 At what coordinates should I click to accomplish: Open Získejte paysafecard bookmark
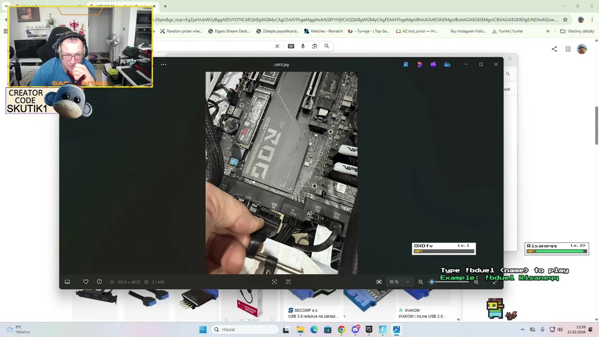tap(277, 31)
